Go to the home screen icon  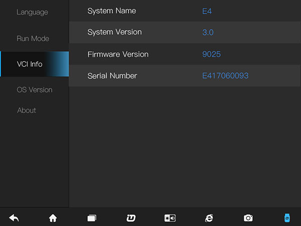click(x=53, y=218)
